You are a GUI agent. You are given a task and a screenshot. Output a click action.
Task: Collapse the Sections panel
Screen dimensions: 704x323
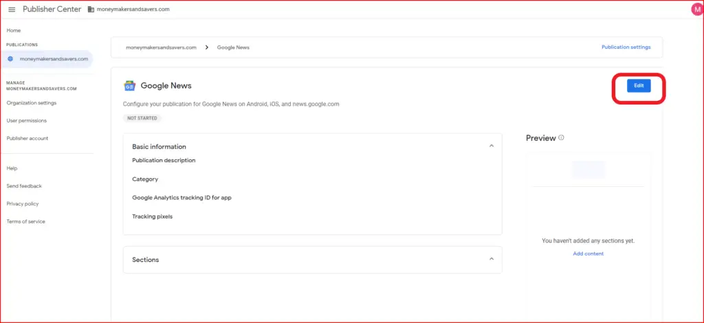tap(491, 259)
